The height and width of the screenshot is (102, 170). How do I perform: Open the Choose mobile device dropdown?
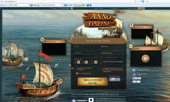(x=52, y=5)
